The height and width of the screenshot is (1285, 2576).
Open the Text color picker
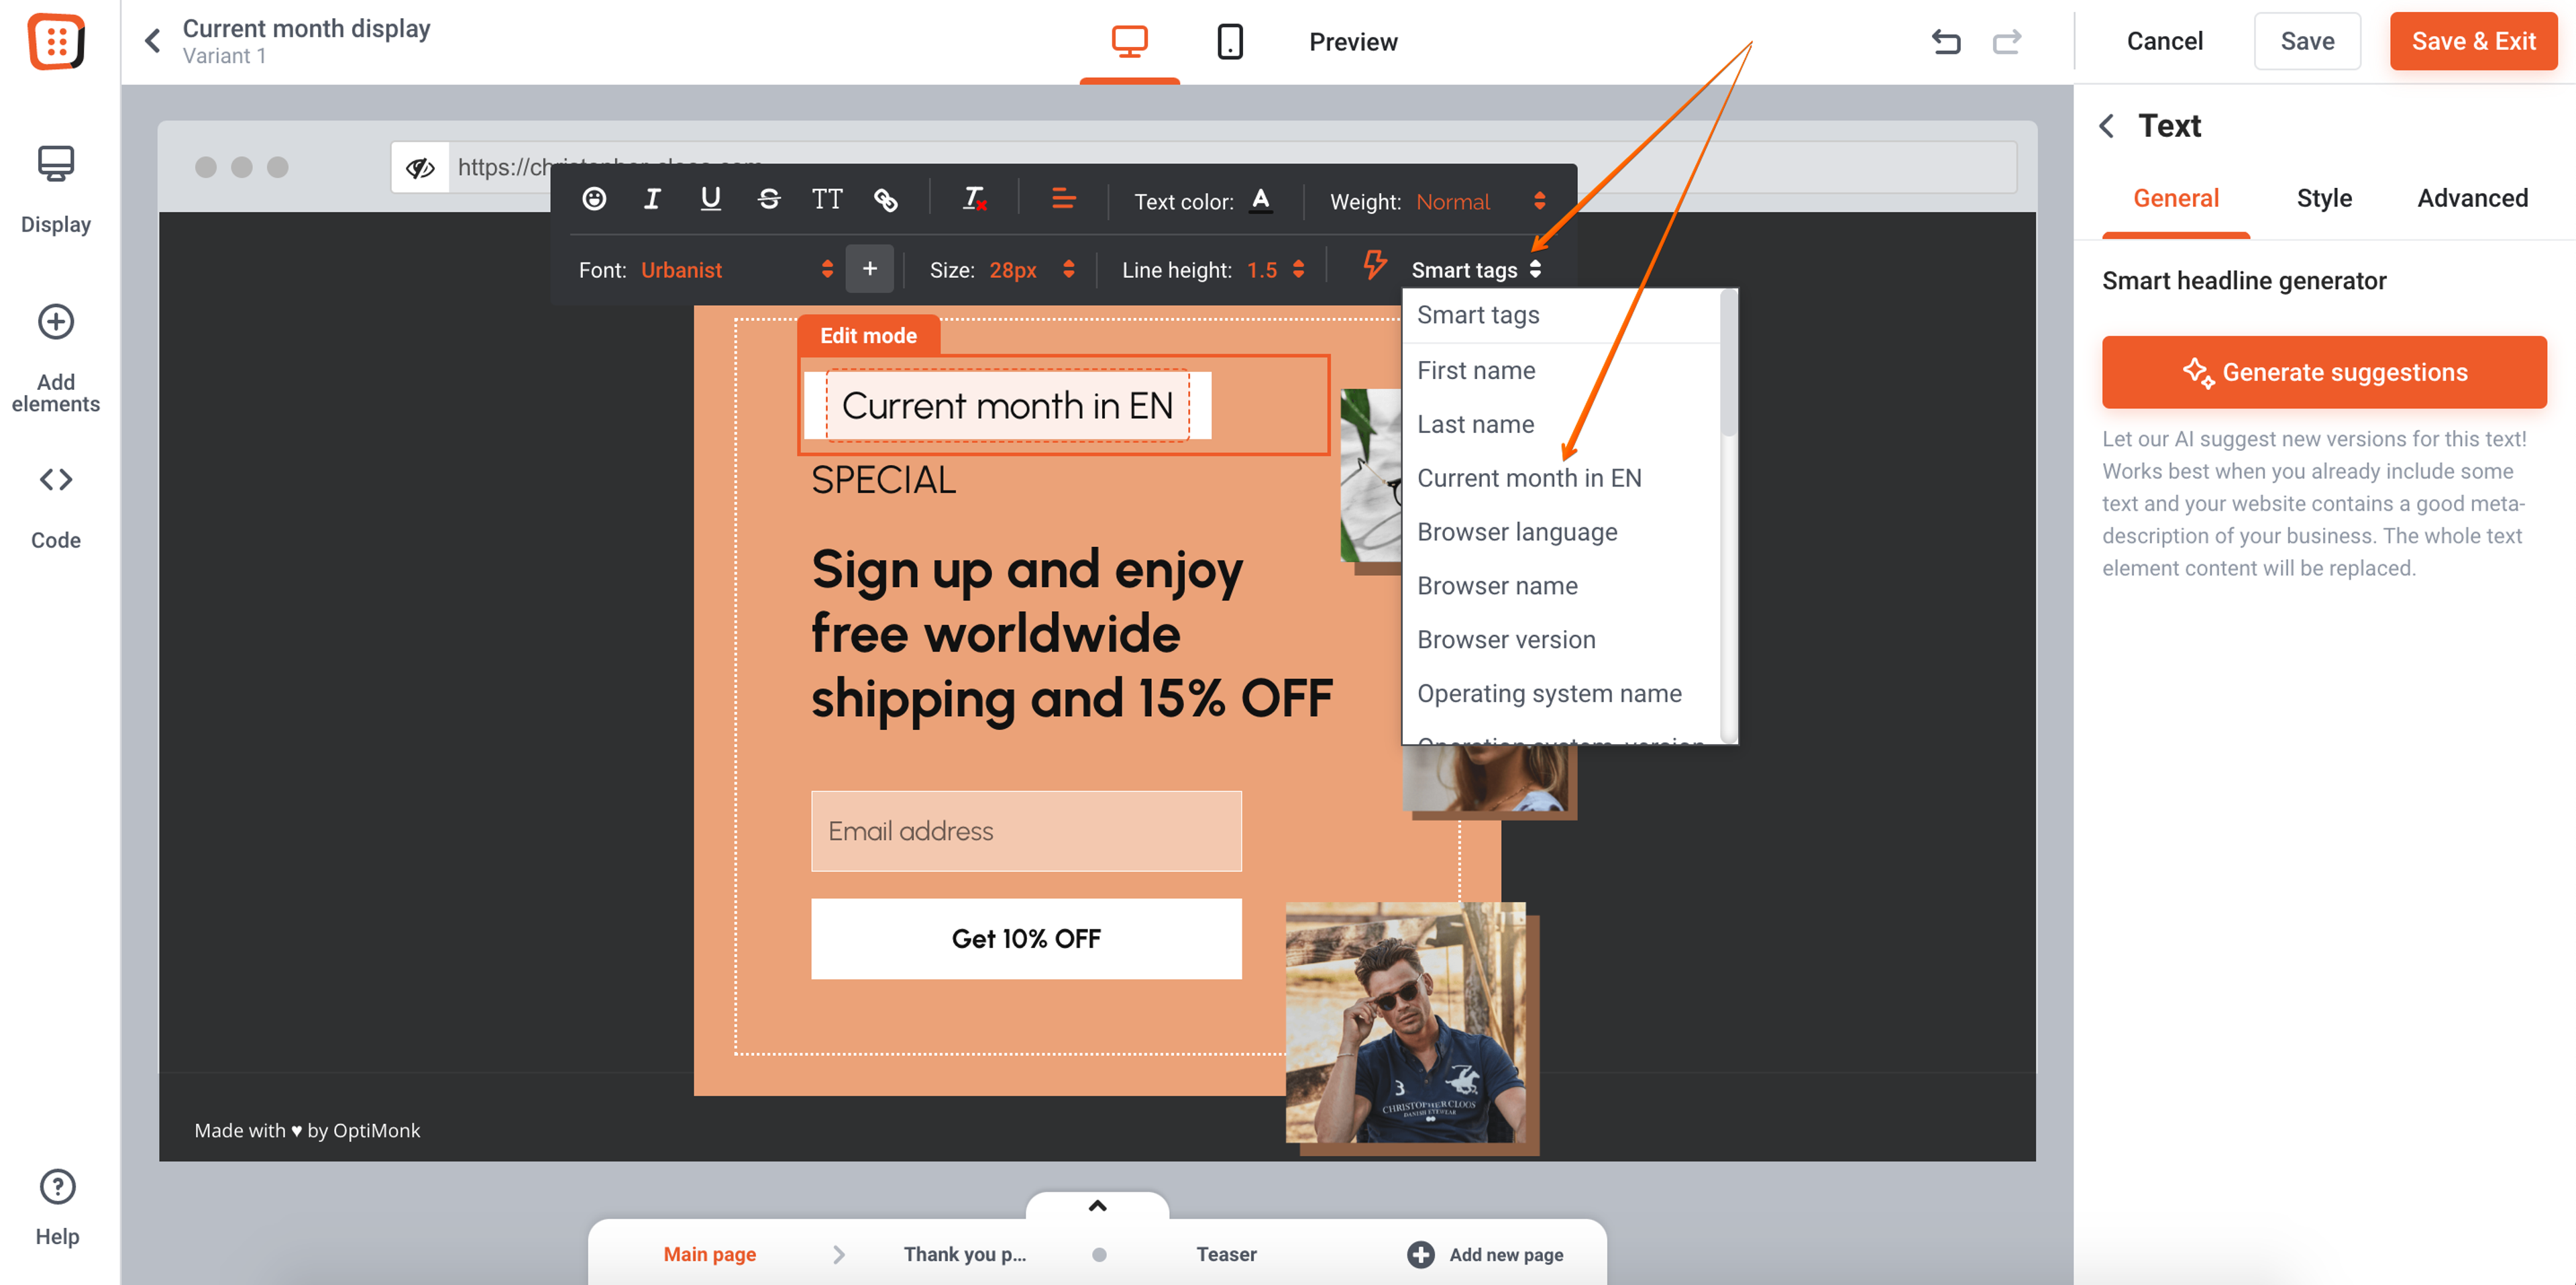(x=1261, y=200)
